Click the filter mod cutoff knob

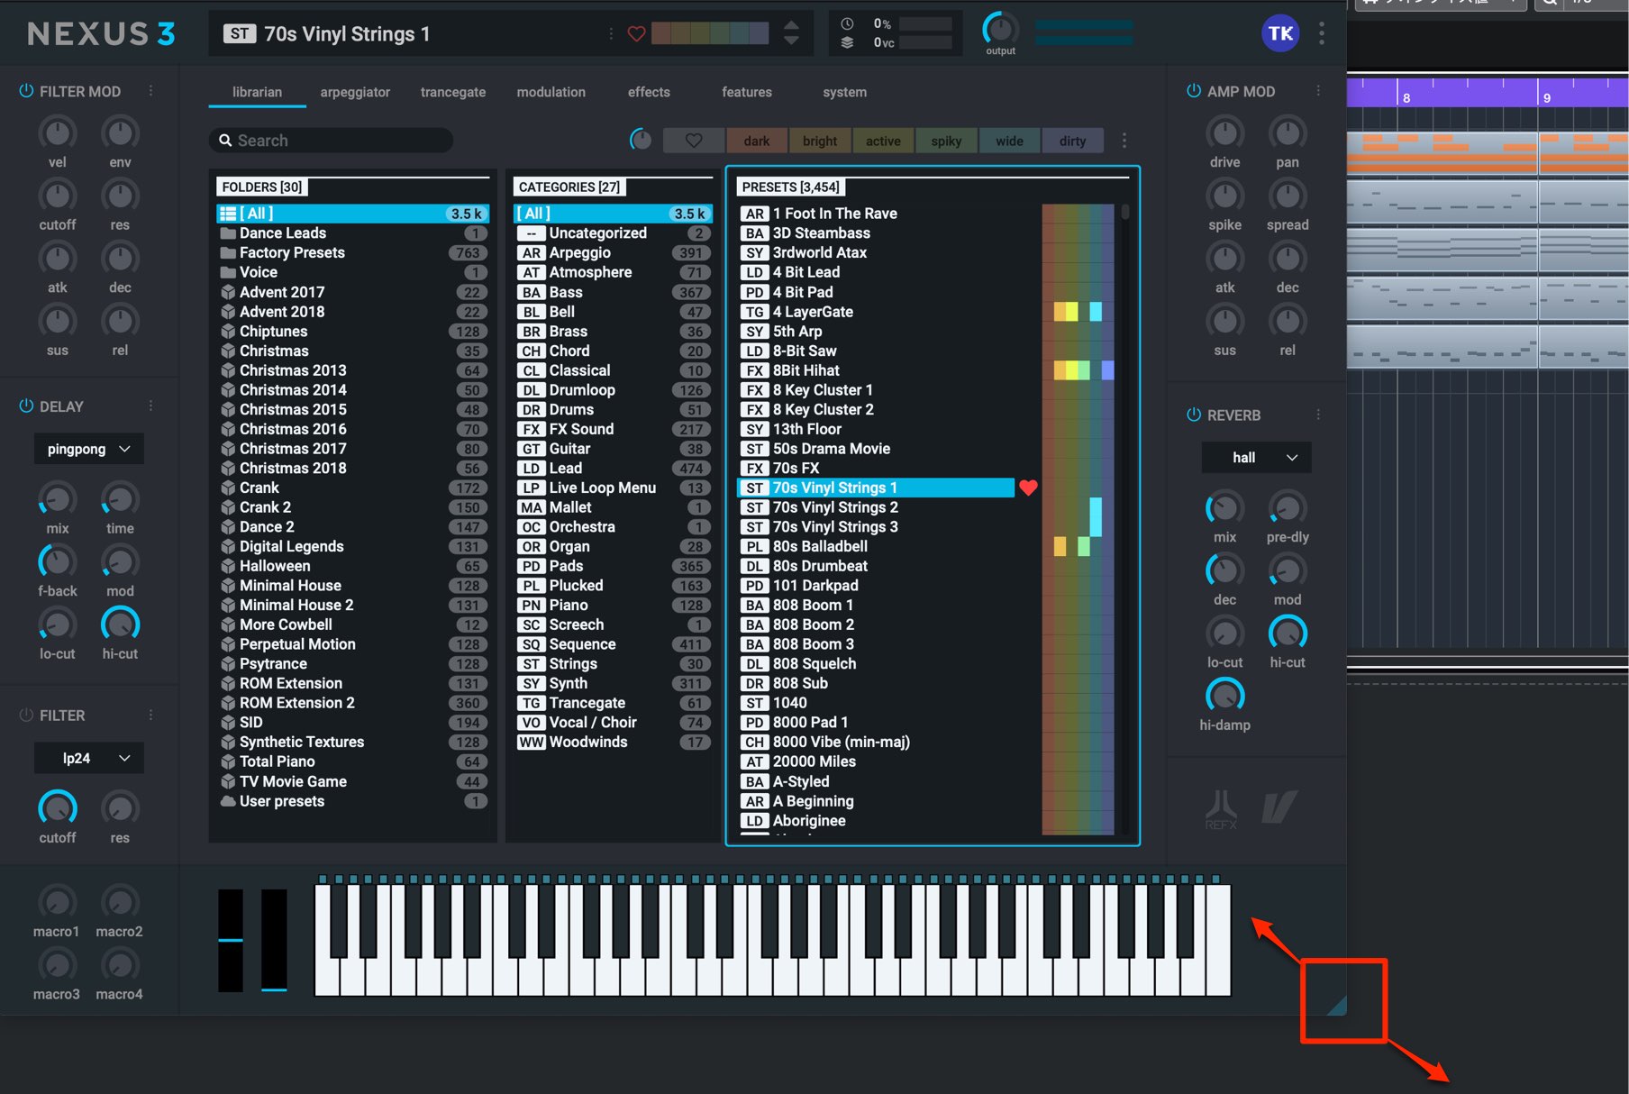coord(57,196)
